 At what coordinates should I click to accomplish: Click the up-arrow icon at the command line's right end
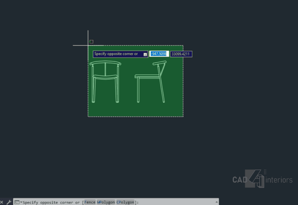pos(217,202)
